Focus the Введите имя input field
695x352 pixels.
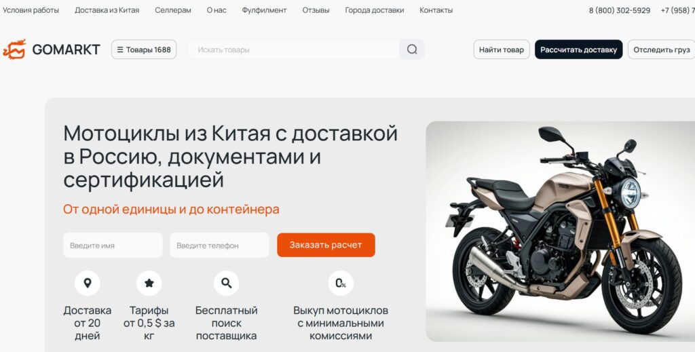point(113,245)
